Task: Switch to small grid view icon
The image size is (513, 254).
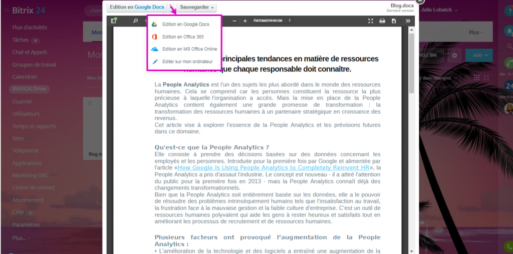Action: click(477, 78)
